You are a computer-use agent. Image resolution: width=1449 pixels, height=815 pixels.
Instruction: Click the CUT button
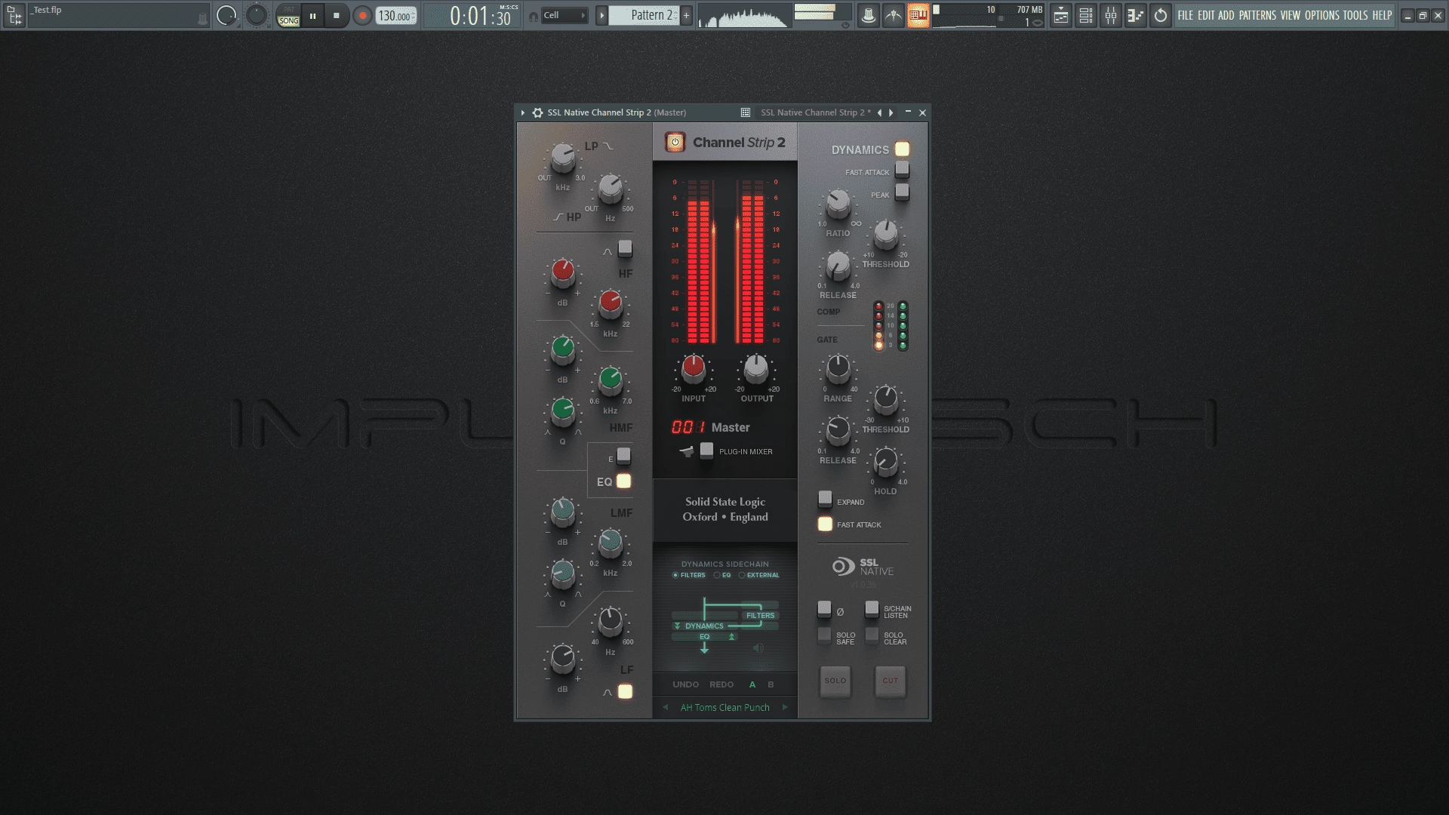(x=891, y=681)
